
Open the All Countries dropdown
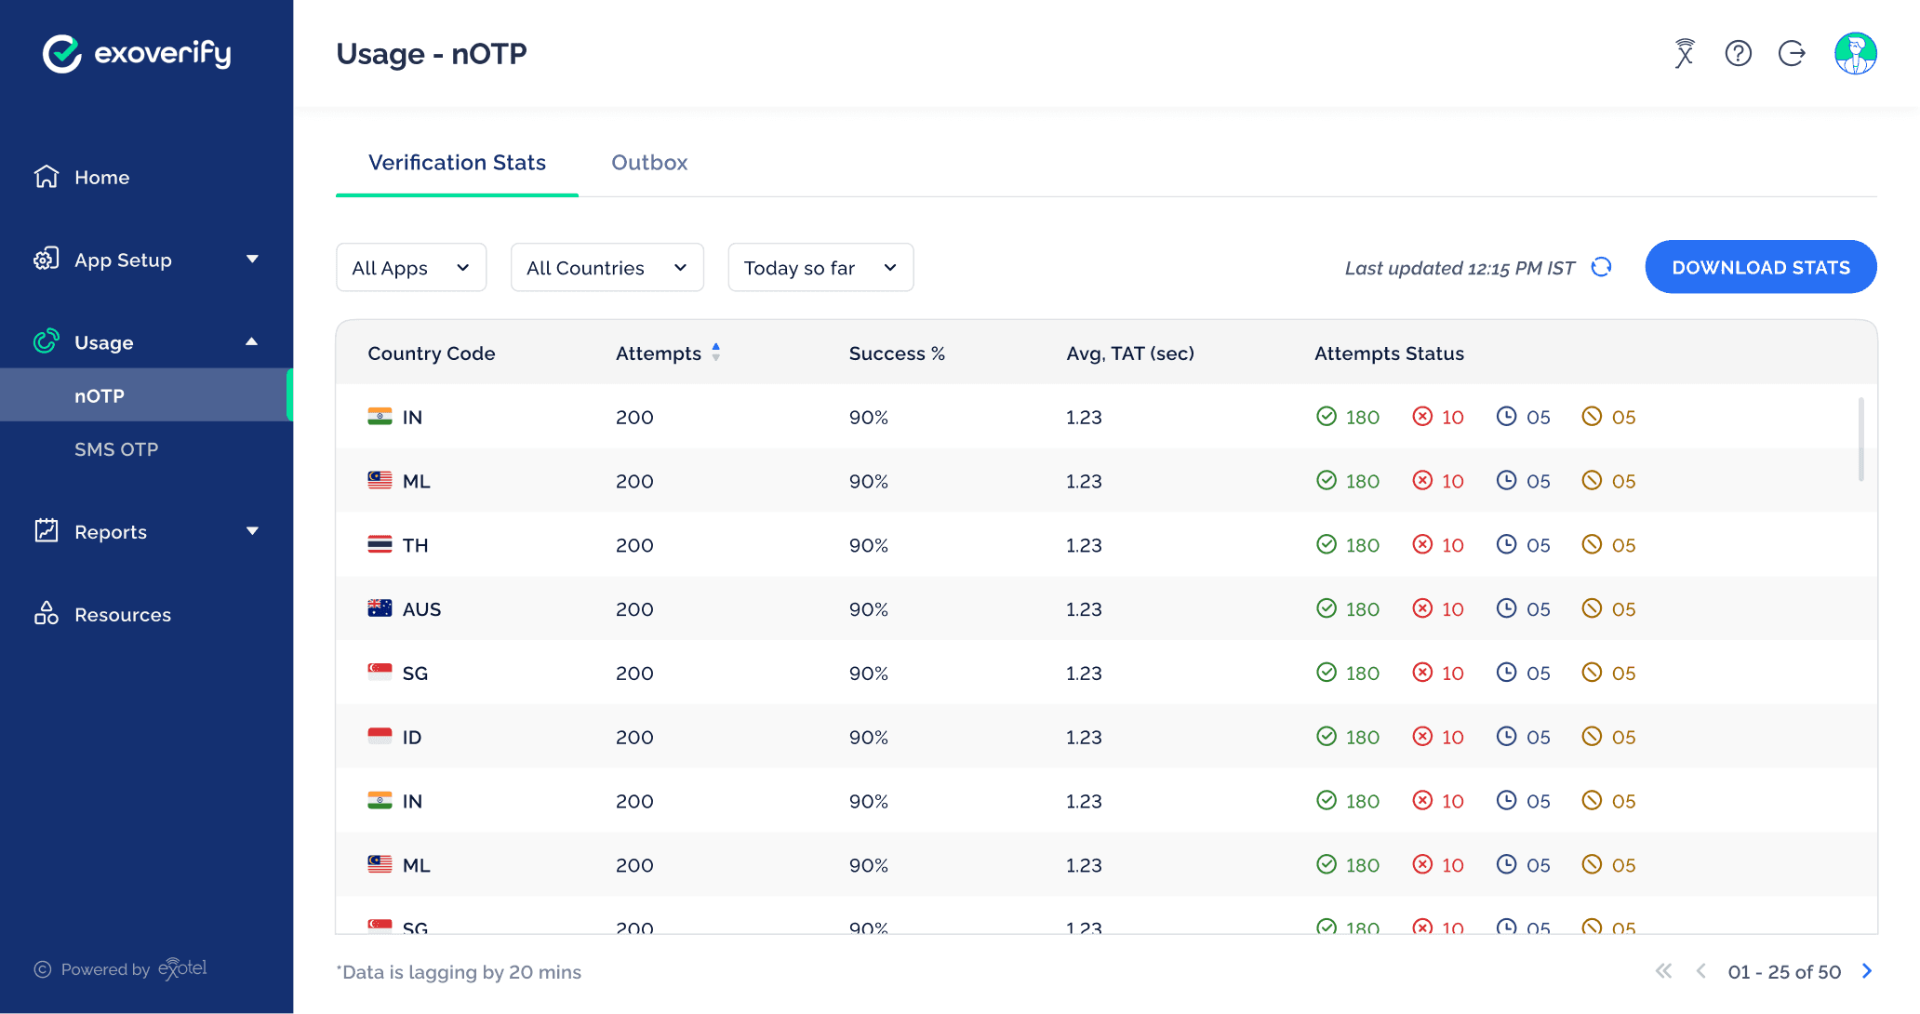pyautogui.click(x=607, y=268)
